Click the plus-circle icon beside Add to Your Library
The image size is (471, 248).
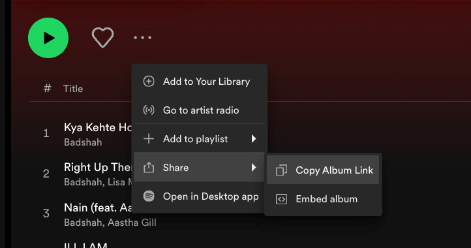tap(149, 82)
